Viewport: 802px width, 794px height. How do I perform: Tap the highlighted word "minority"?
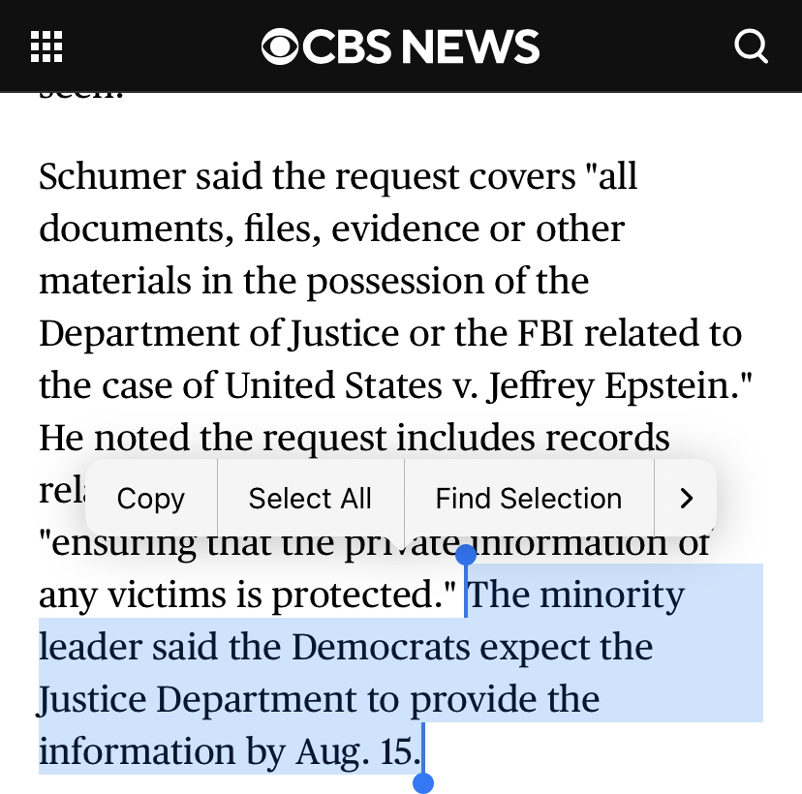[612, 595]
